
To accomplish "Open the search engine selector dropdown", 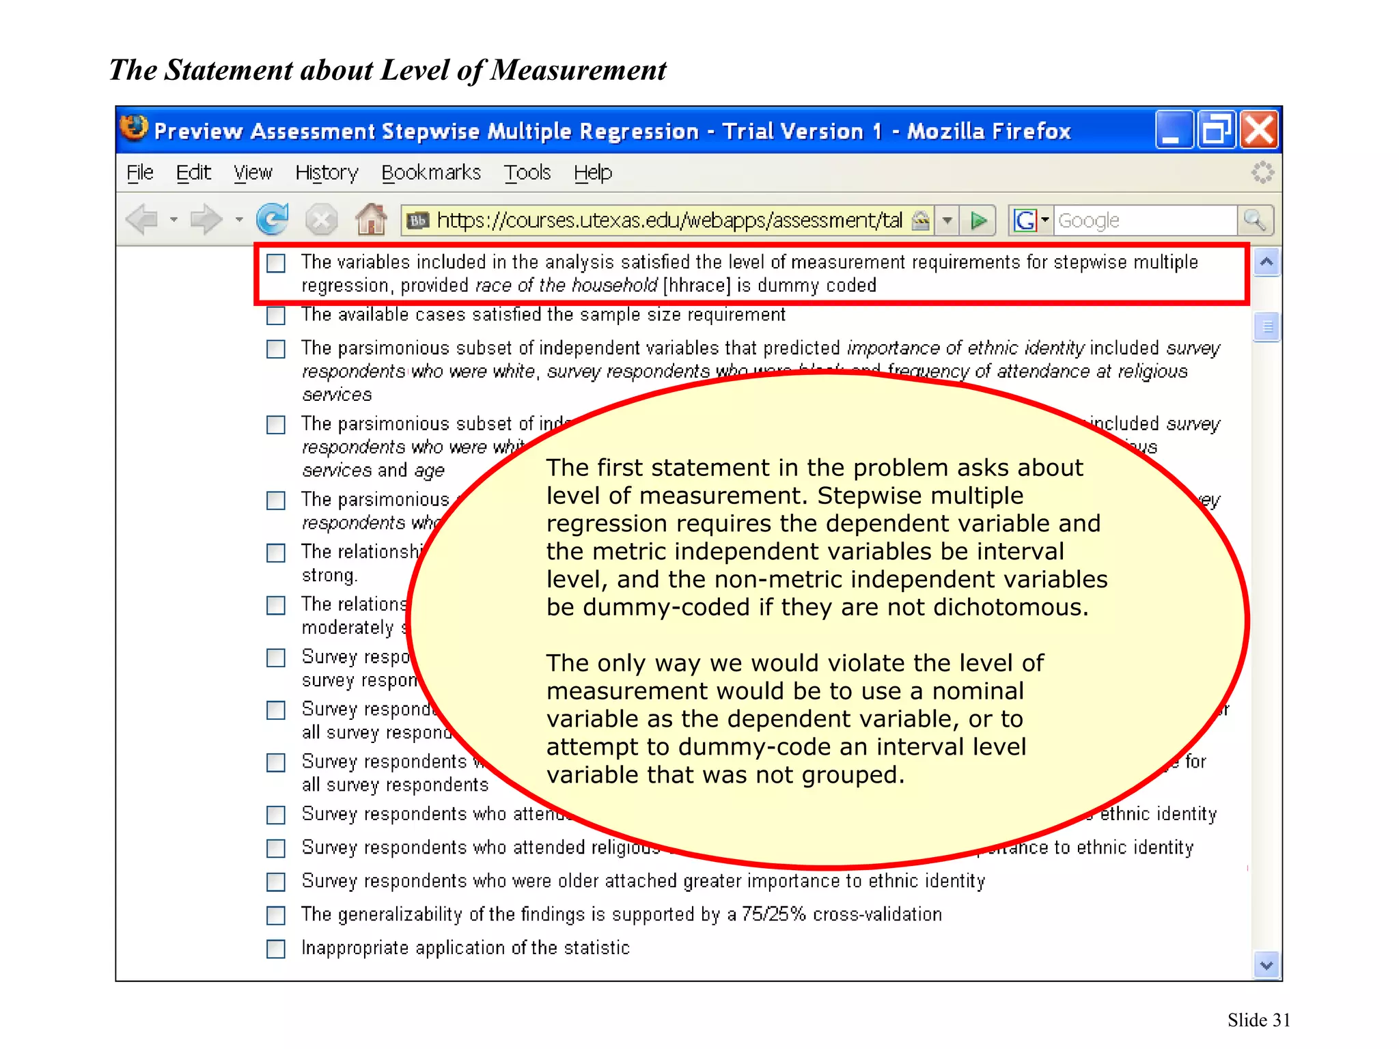I will coord(1044,220).
